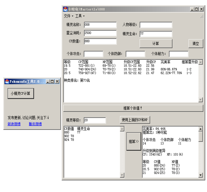Click the 精灵名称 input field

100,25
